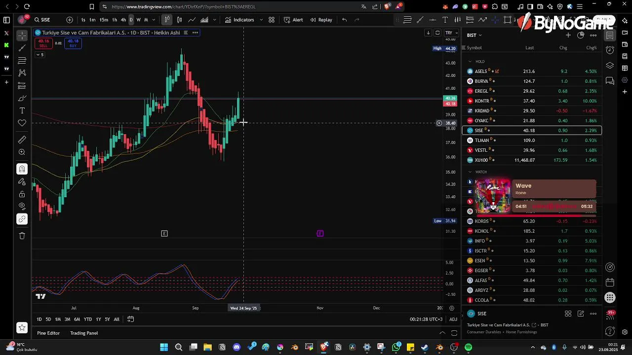Screen dimensions: 632x355
Task: Select the text annotation tool
Action: coord(22,110)
